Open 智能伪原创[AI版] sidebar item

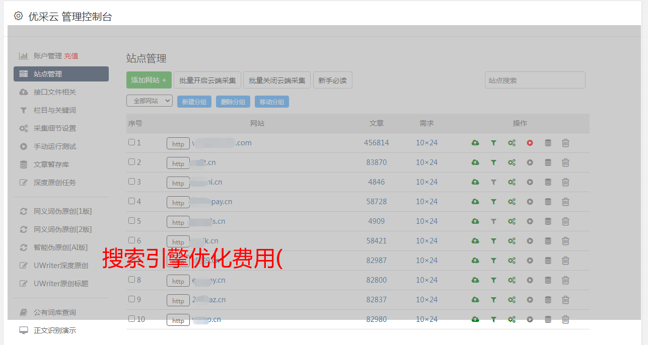[x=61, y=247]
